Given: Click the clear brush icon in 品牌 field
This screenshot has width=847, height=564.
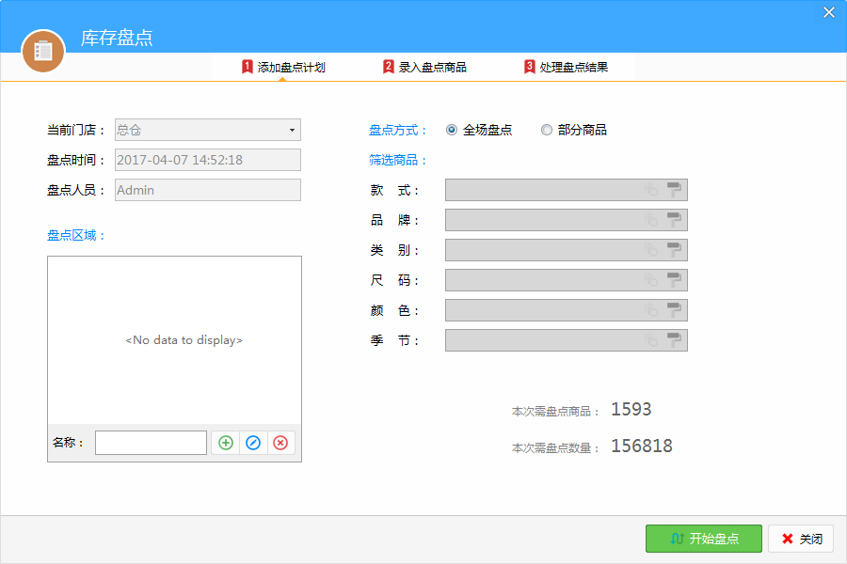Looking at the screenshot, I should (x=674, y=220).
